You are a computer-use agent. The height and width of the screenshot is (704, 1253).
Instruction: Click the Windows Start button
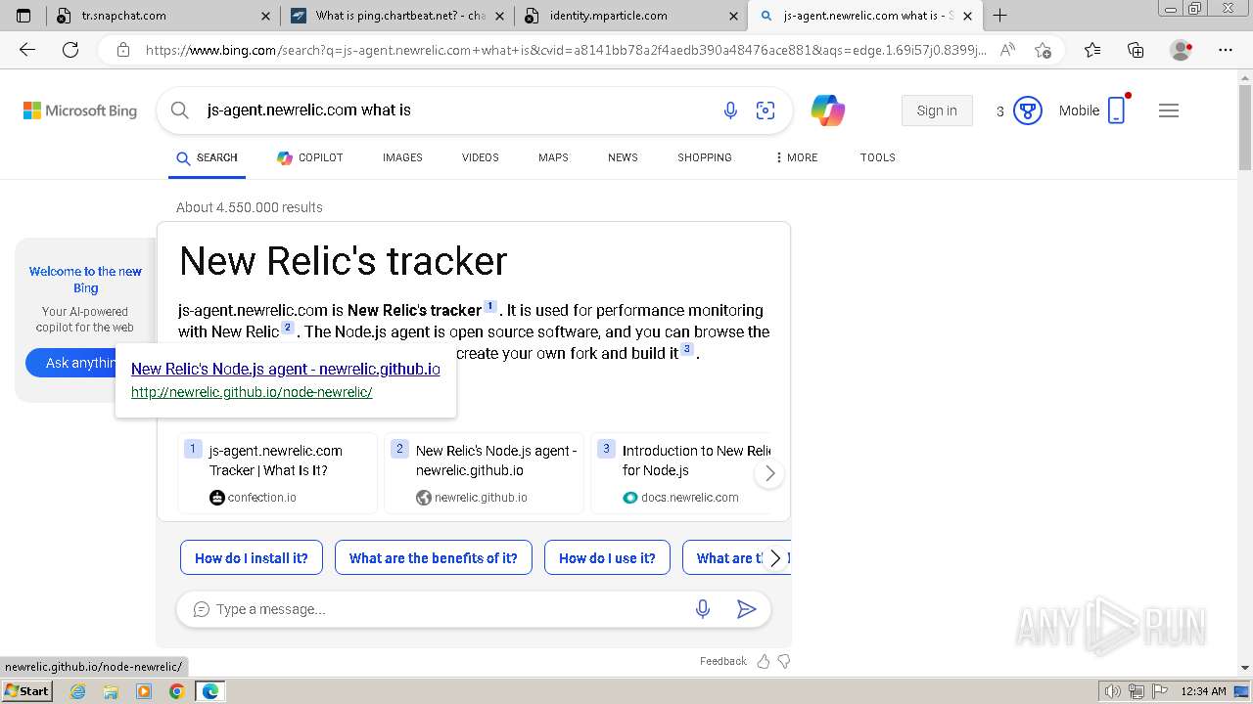(27, 691)
